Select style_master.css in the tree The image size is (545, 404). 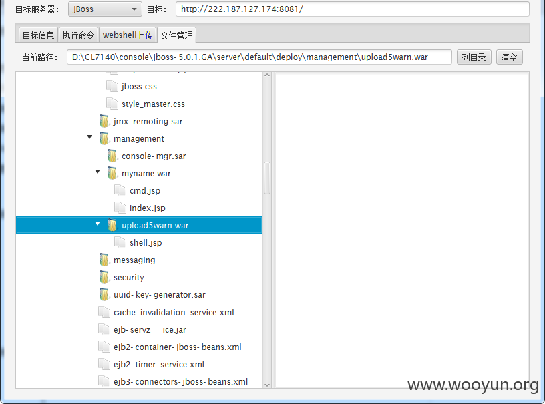[153, 104]
